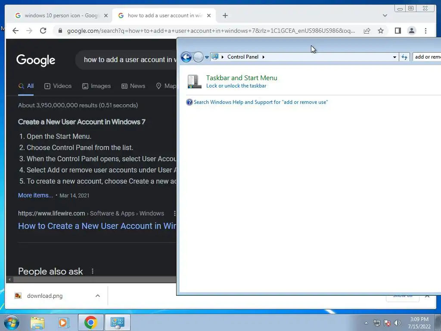Open 'More items...' link in snippet
441x331 pixels.
[35, 195]
